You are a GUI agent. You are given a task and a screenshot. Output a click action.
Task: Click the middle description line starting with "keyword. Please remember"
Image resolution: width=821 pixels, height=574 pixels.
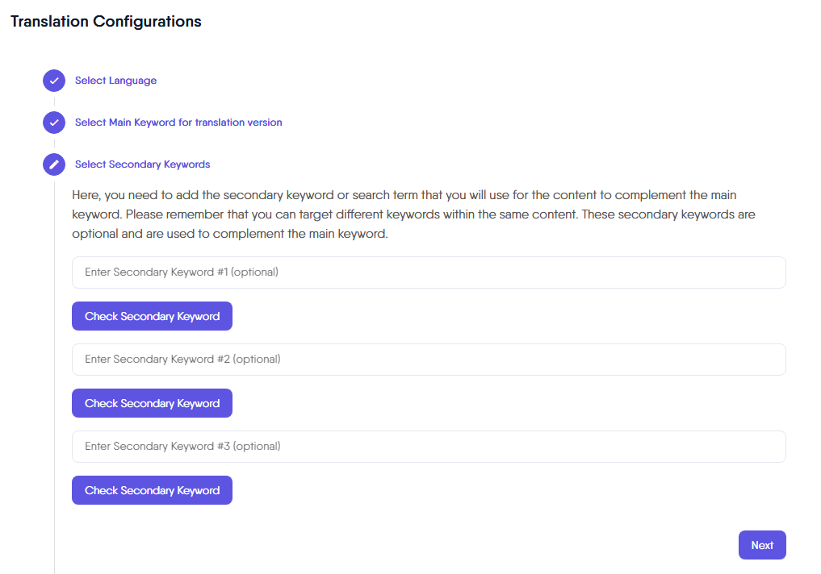pos(413,215)
